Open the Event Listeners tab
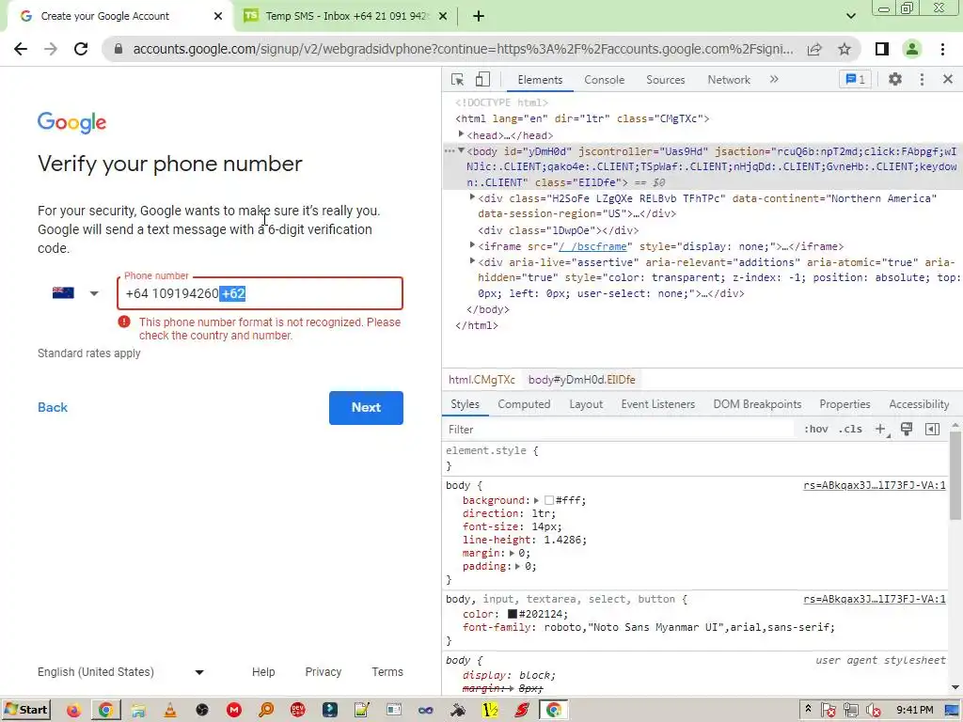The image size is (963, 722). click(657, 404)
